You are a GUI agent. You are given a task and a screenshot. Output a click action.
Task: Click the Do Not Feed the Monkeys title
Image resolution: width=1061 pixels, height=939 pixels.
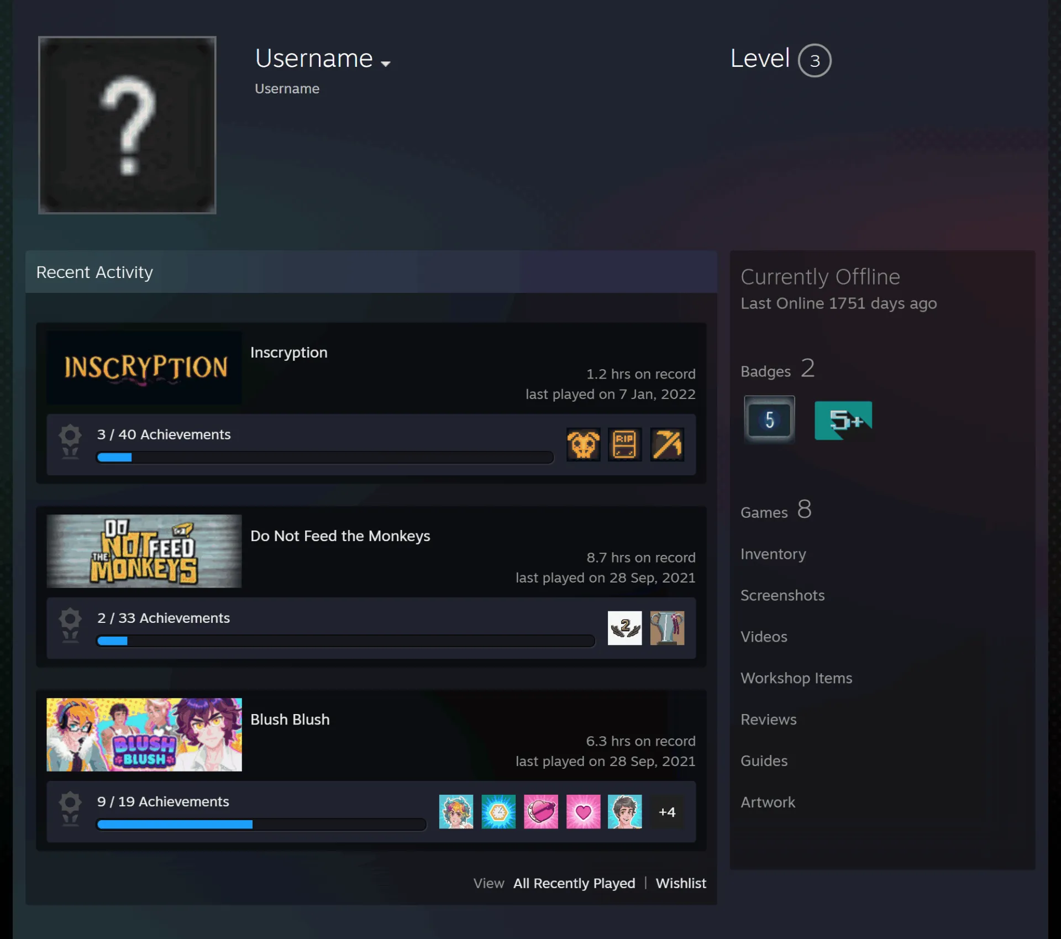tap(340, 536)
